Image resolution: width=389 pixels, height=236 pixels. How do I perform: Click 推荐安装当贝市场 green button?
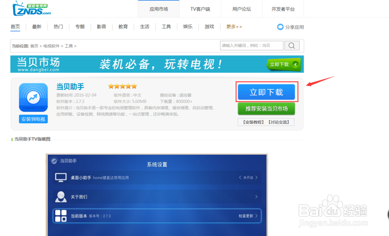tap(266, 109)
